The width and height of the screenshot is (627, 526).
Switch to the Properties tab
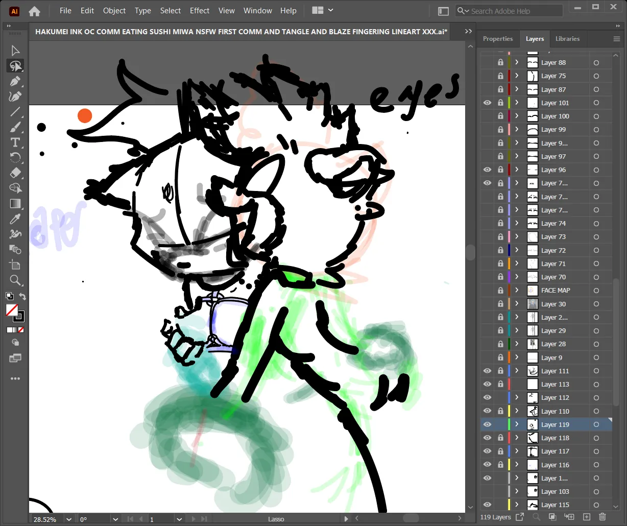[497, 39]
